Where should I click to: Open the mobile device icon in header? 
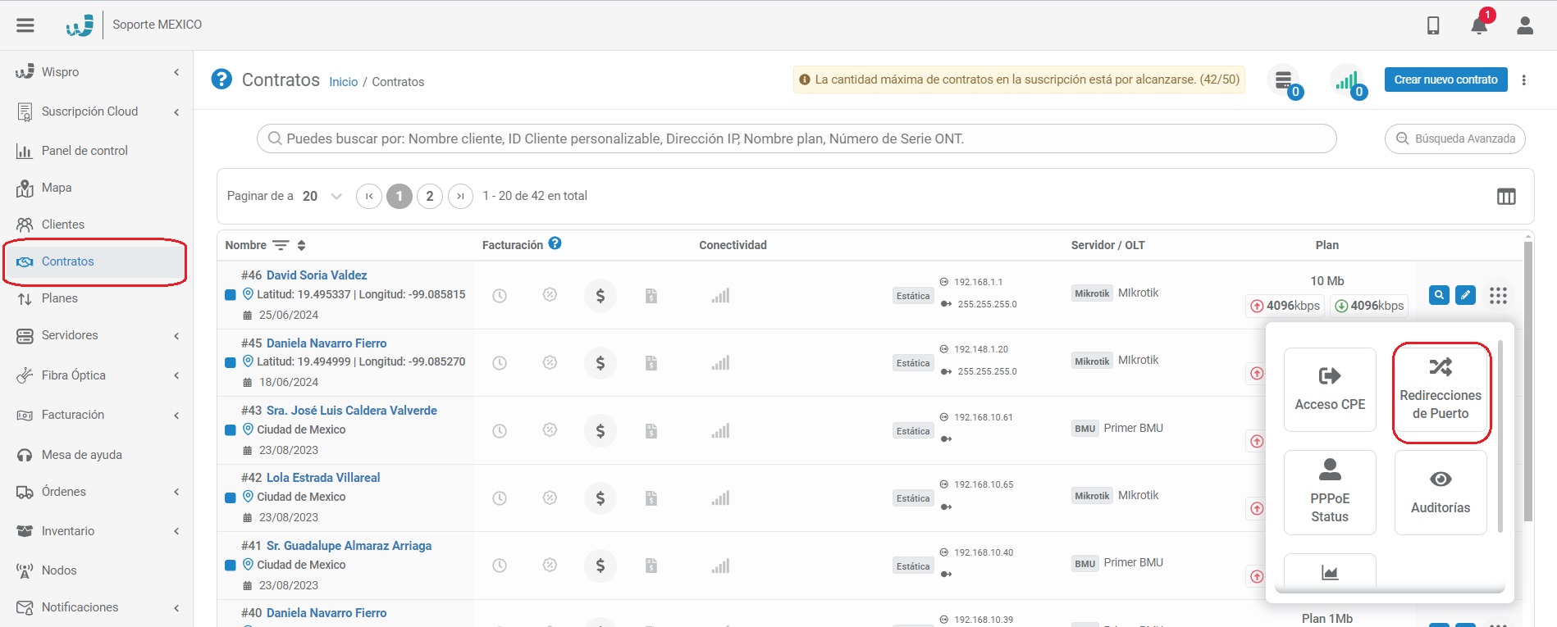pos(1433,25)
